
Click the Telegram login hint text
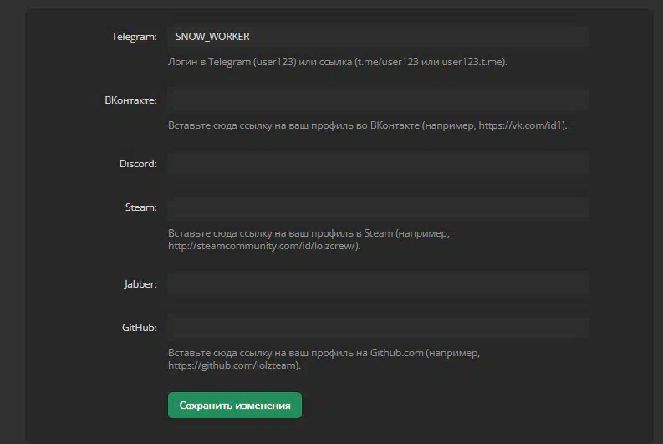[338, 62]
